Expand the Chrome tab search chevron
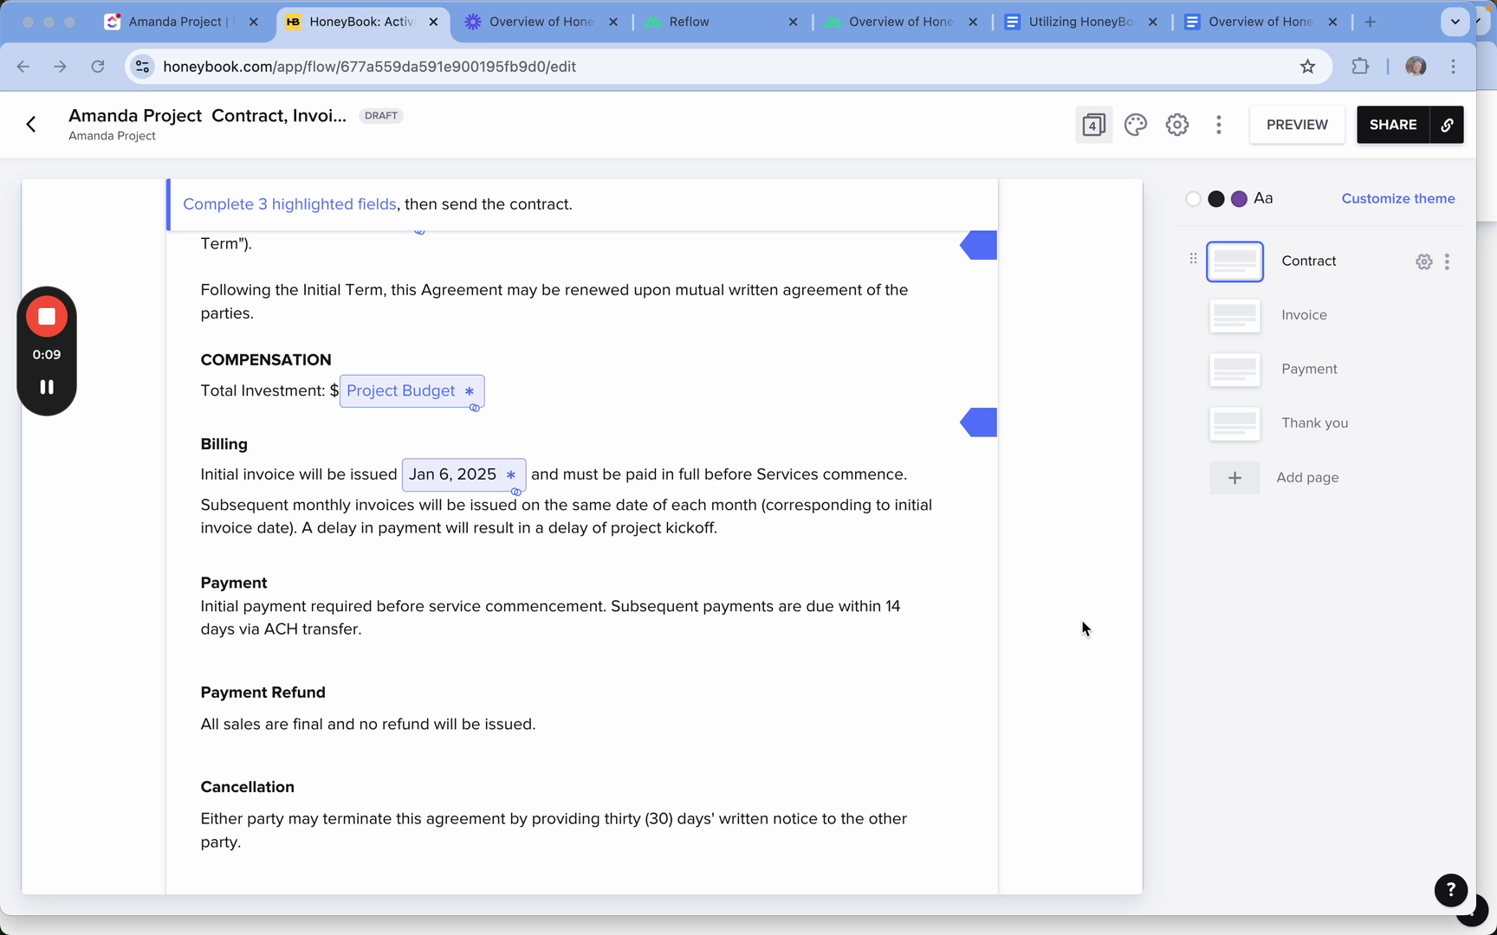Screen dimensions: 1497x935 click(1455, 22)
